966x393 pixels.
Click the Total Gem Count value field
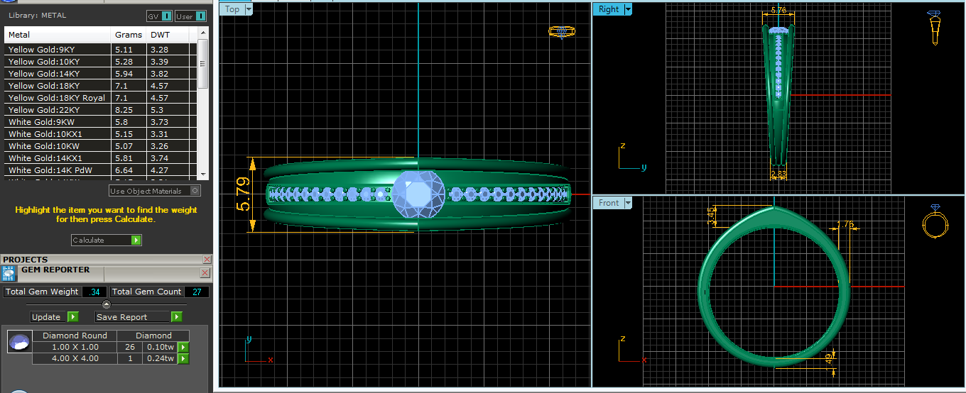[x=196, y=292]
